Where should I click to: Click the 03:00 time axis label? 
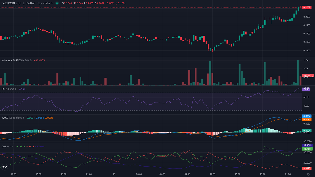pyautogui.click(x=139, y=174)
